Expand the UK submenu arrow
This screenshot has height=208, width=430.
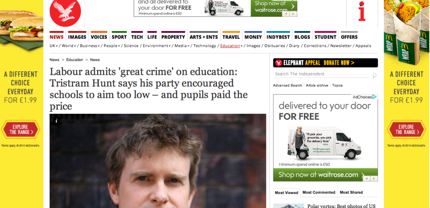[57, 46]
